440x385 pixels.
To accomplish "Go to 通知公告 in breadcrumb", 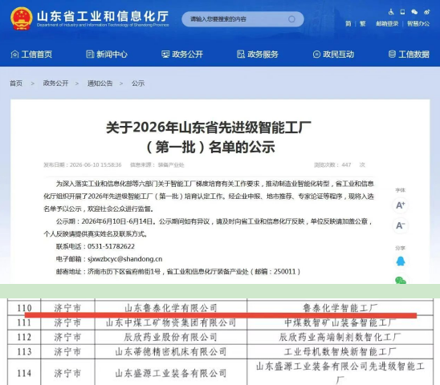I will click(100, 83).
